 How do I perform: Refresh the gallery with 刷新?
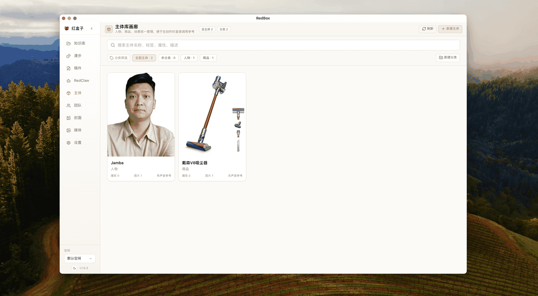pos(427,29)
